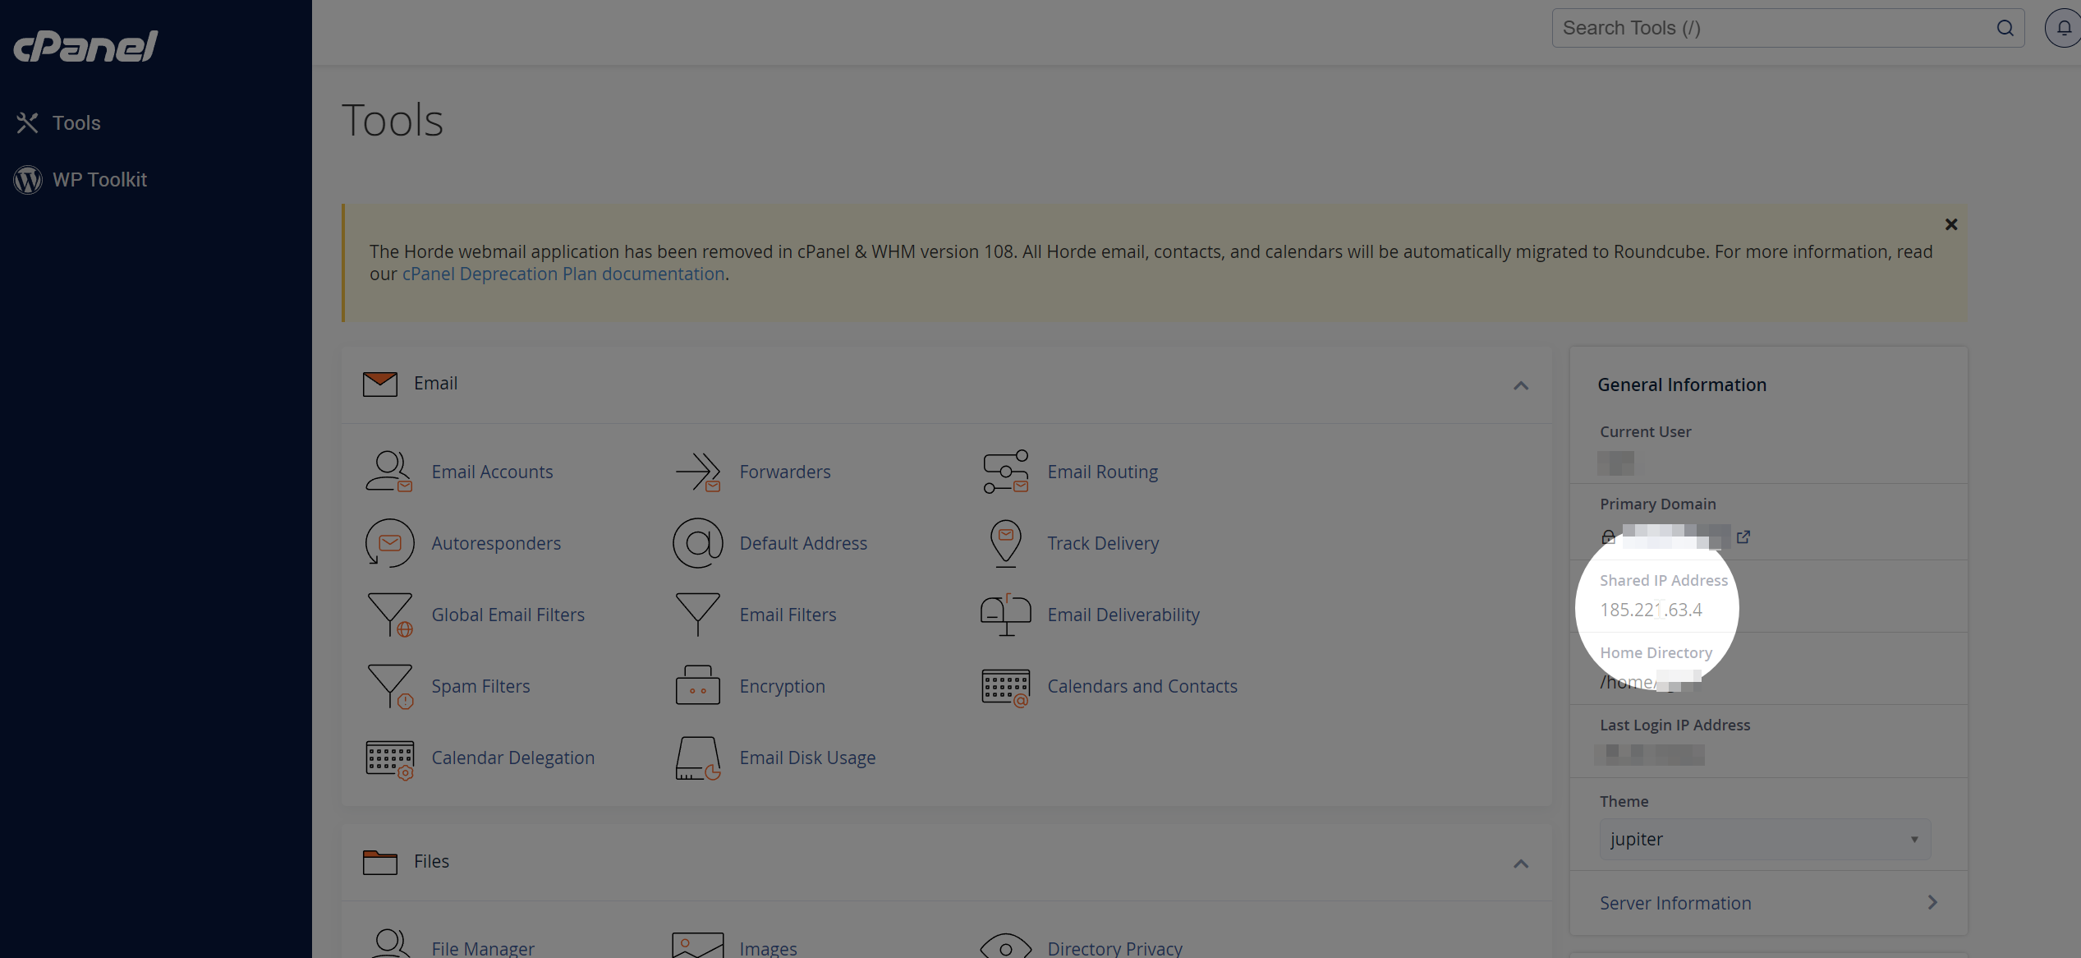Click the Spam Filters funnel icon
The width and height of the screenshot is (2081, 958).
389,686
